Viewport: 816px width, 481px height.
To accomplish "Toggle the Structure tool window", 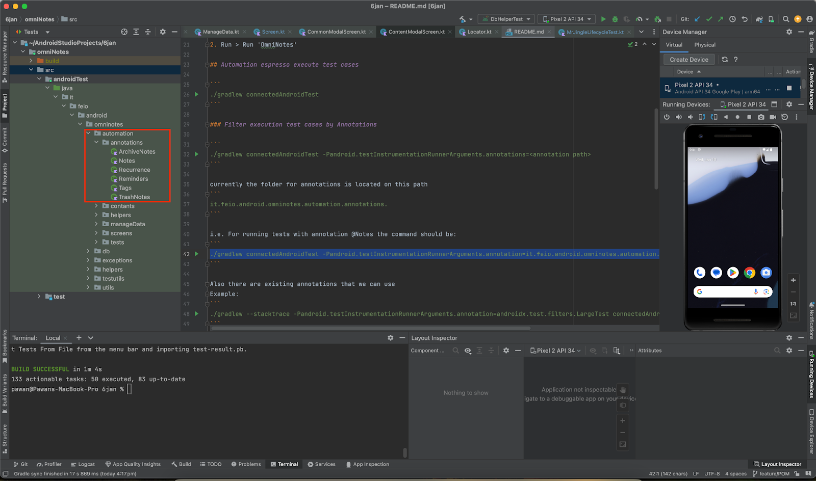I will [x=5, y=438].
